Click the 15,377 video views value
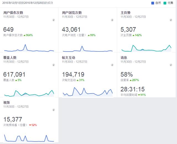The width and height of the screenshot is (177, 144). coord(13,119)
